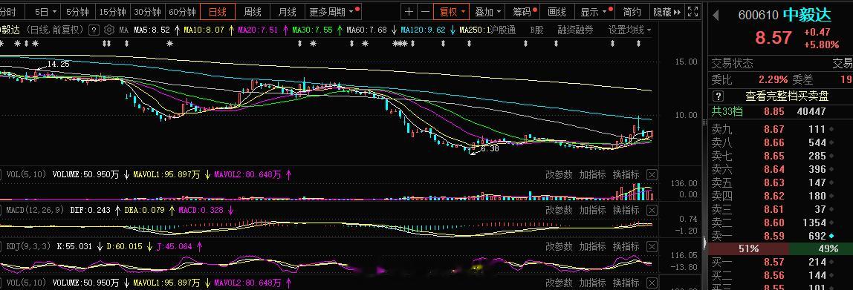Close the MACD(12,26,9) indicator panel
The width and height of the screenshot is (853, 290).
tap(652, 210)
